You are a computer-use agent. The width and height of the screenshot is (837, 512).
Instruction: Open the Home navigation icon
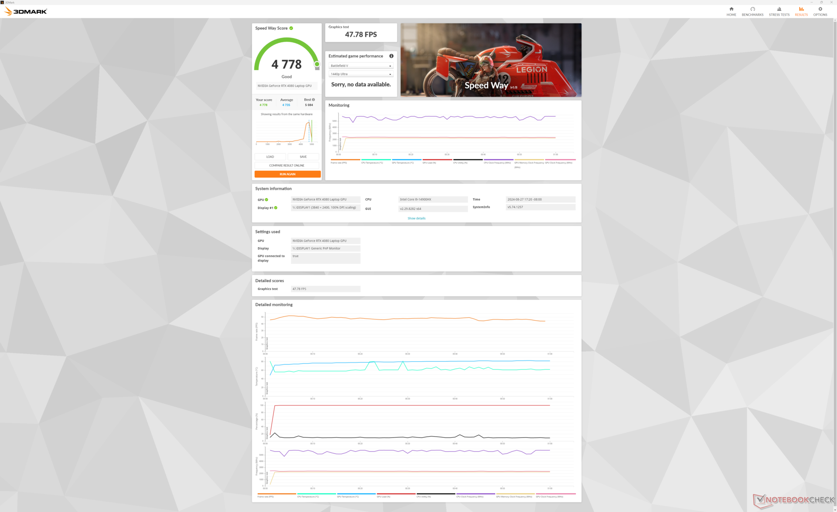point(731,9)
